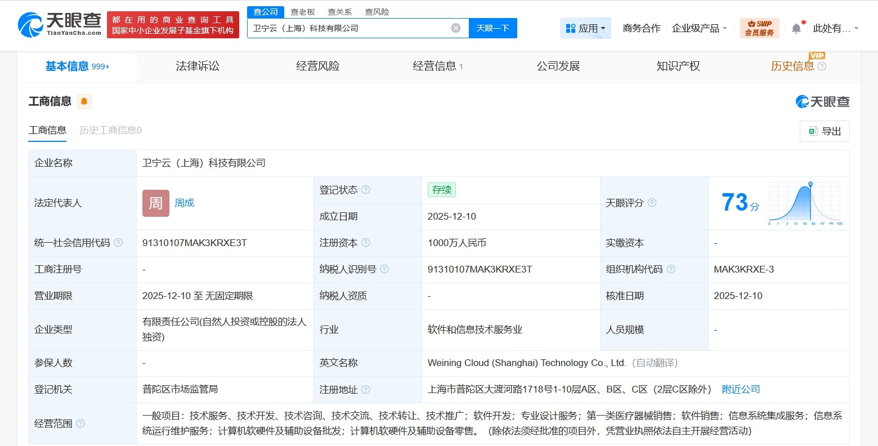Viewport: 878px width, 446px height.
Task: Click the 天眼一下 search button
Action: pyautogui.click(x=493, y=28)
